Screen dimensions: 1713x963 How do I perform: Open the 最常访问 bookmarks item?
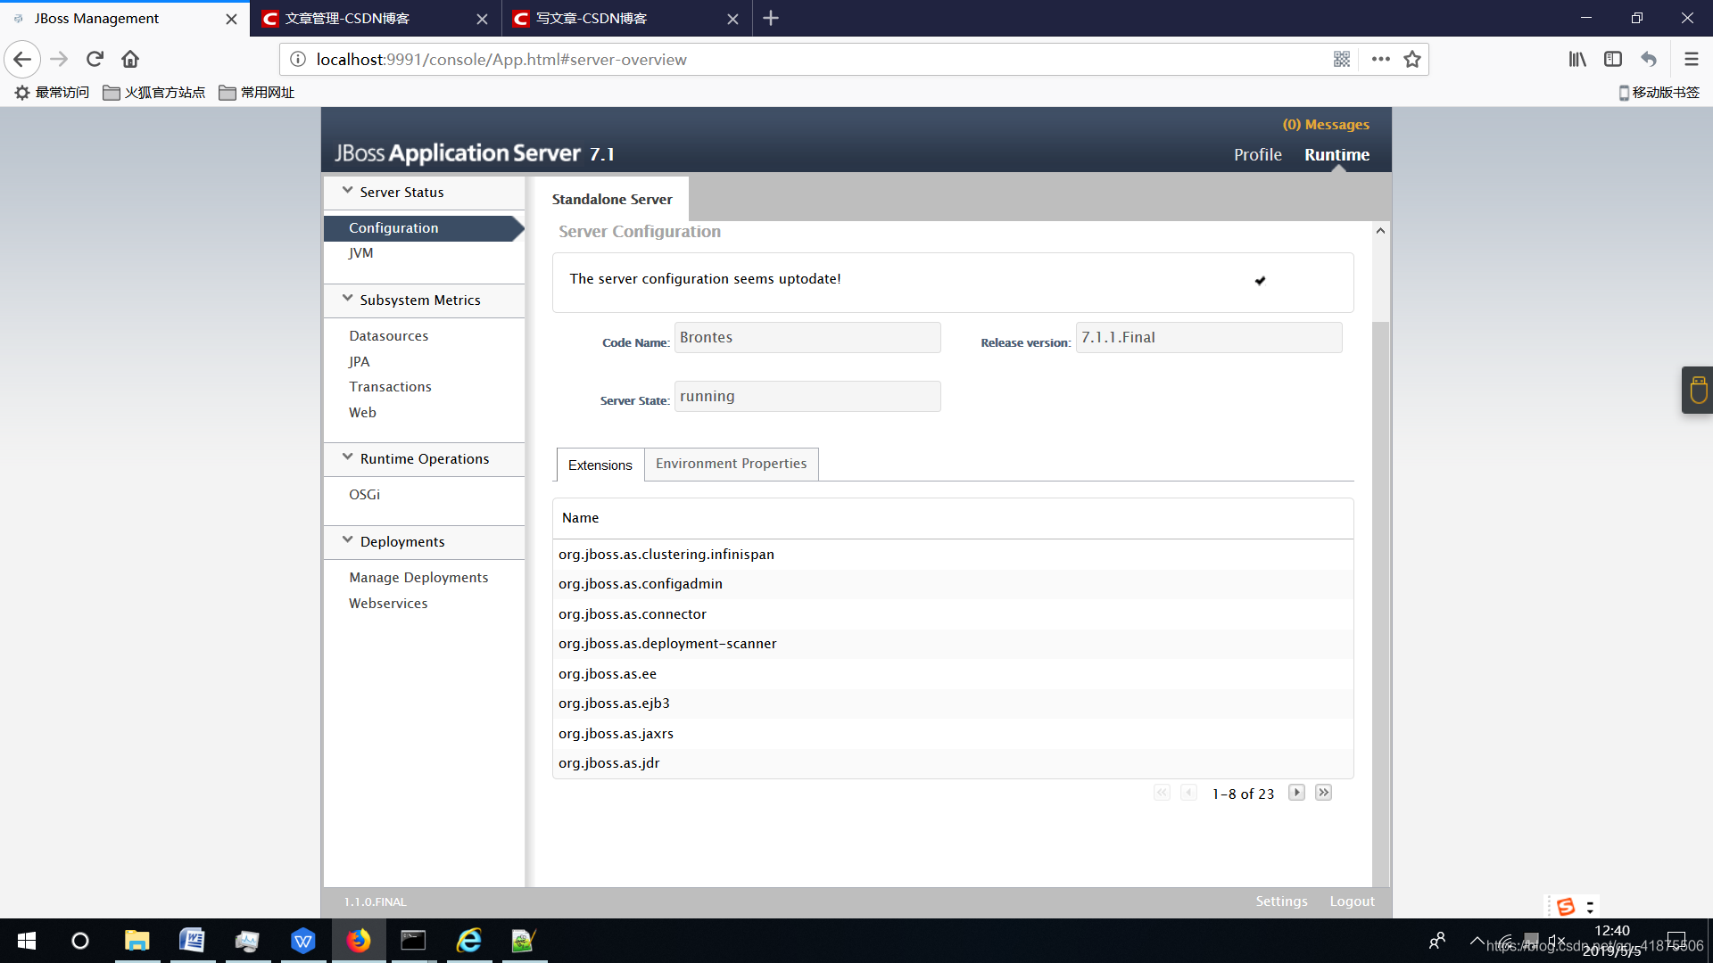click(52, 93)
